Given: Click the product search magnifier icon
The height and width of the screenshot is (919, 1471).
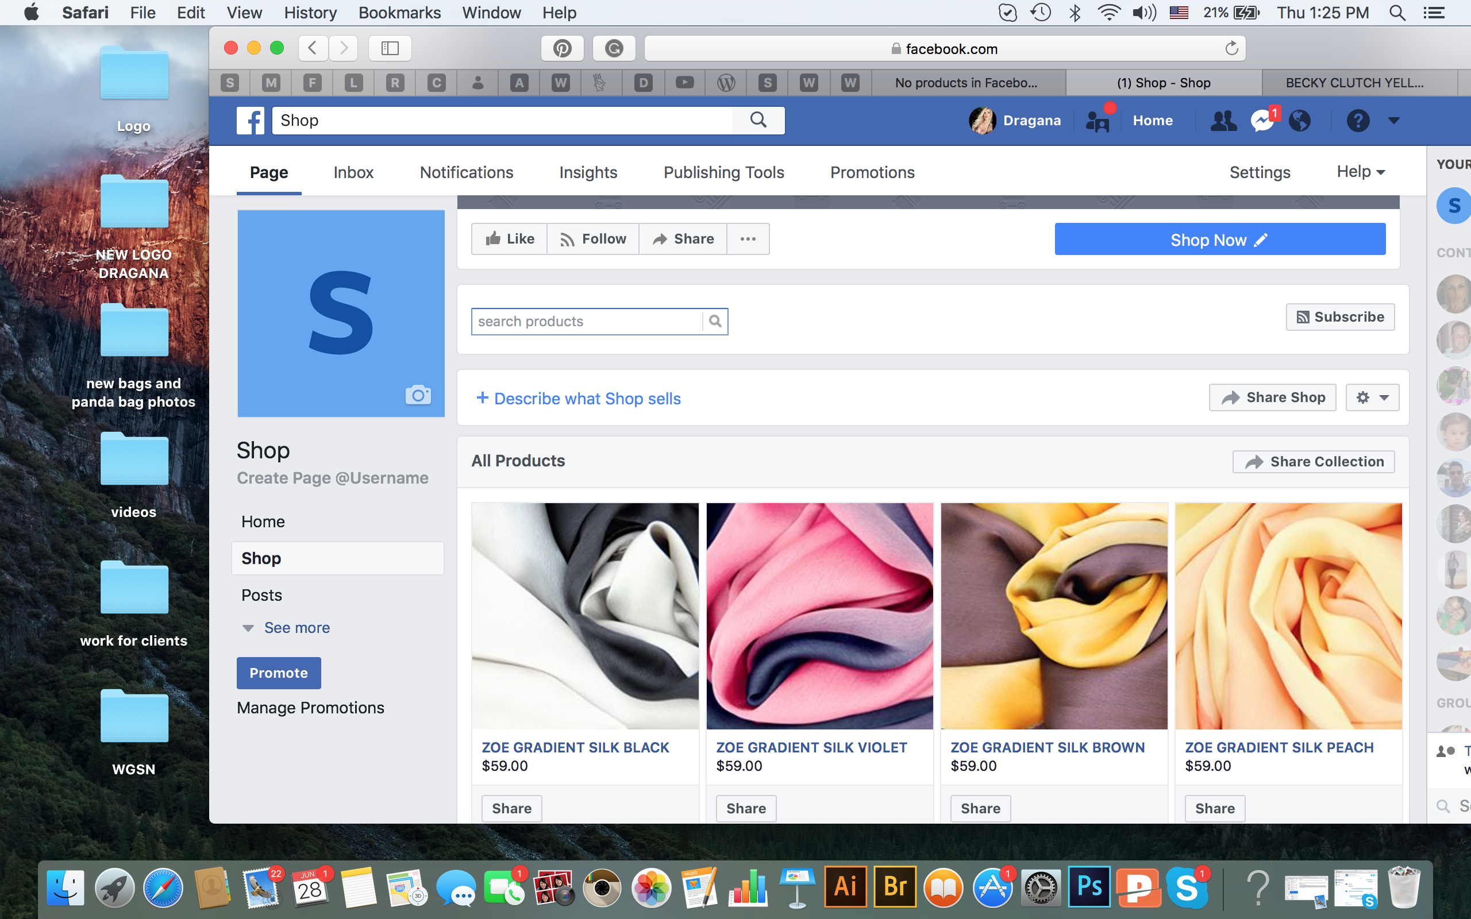Looking at the screenshot, I should (x=715, y=321).
